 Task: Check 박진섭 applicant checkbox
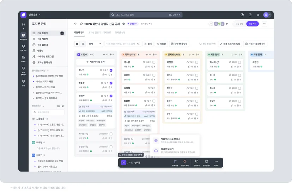point(197,62)
